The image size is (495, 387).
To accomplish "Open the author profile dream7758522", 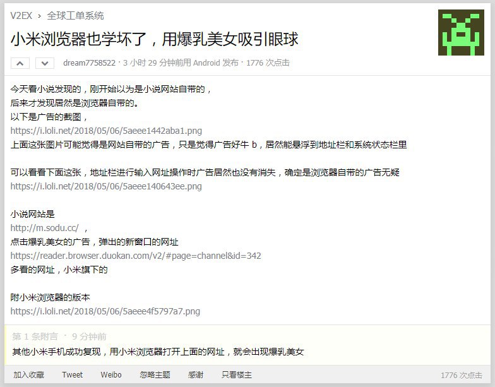I will (x=90, y=63).
